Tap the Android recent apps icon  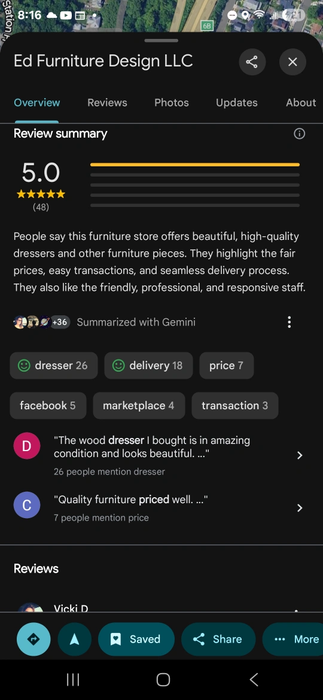73,680
